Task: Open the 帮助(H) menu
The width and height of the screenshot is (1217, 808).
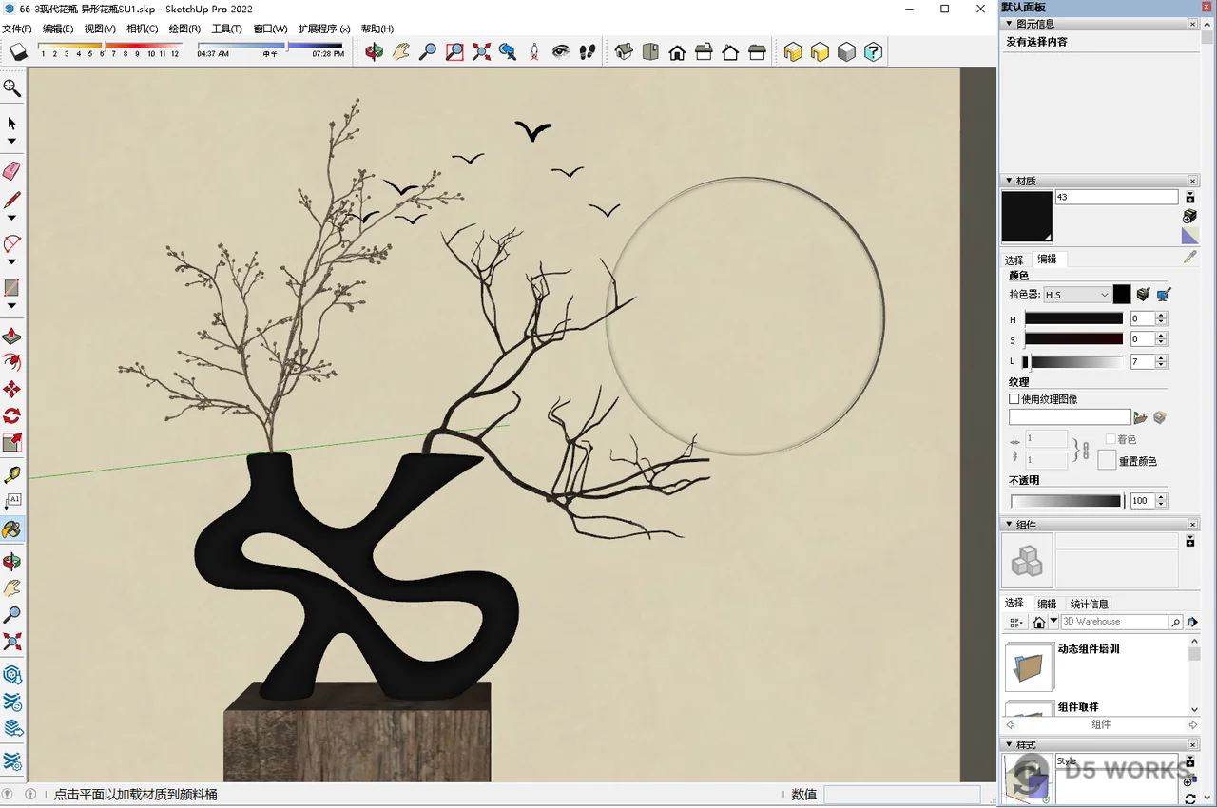Action: [377, 29]
